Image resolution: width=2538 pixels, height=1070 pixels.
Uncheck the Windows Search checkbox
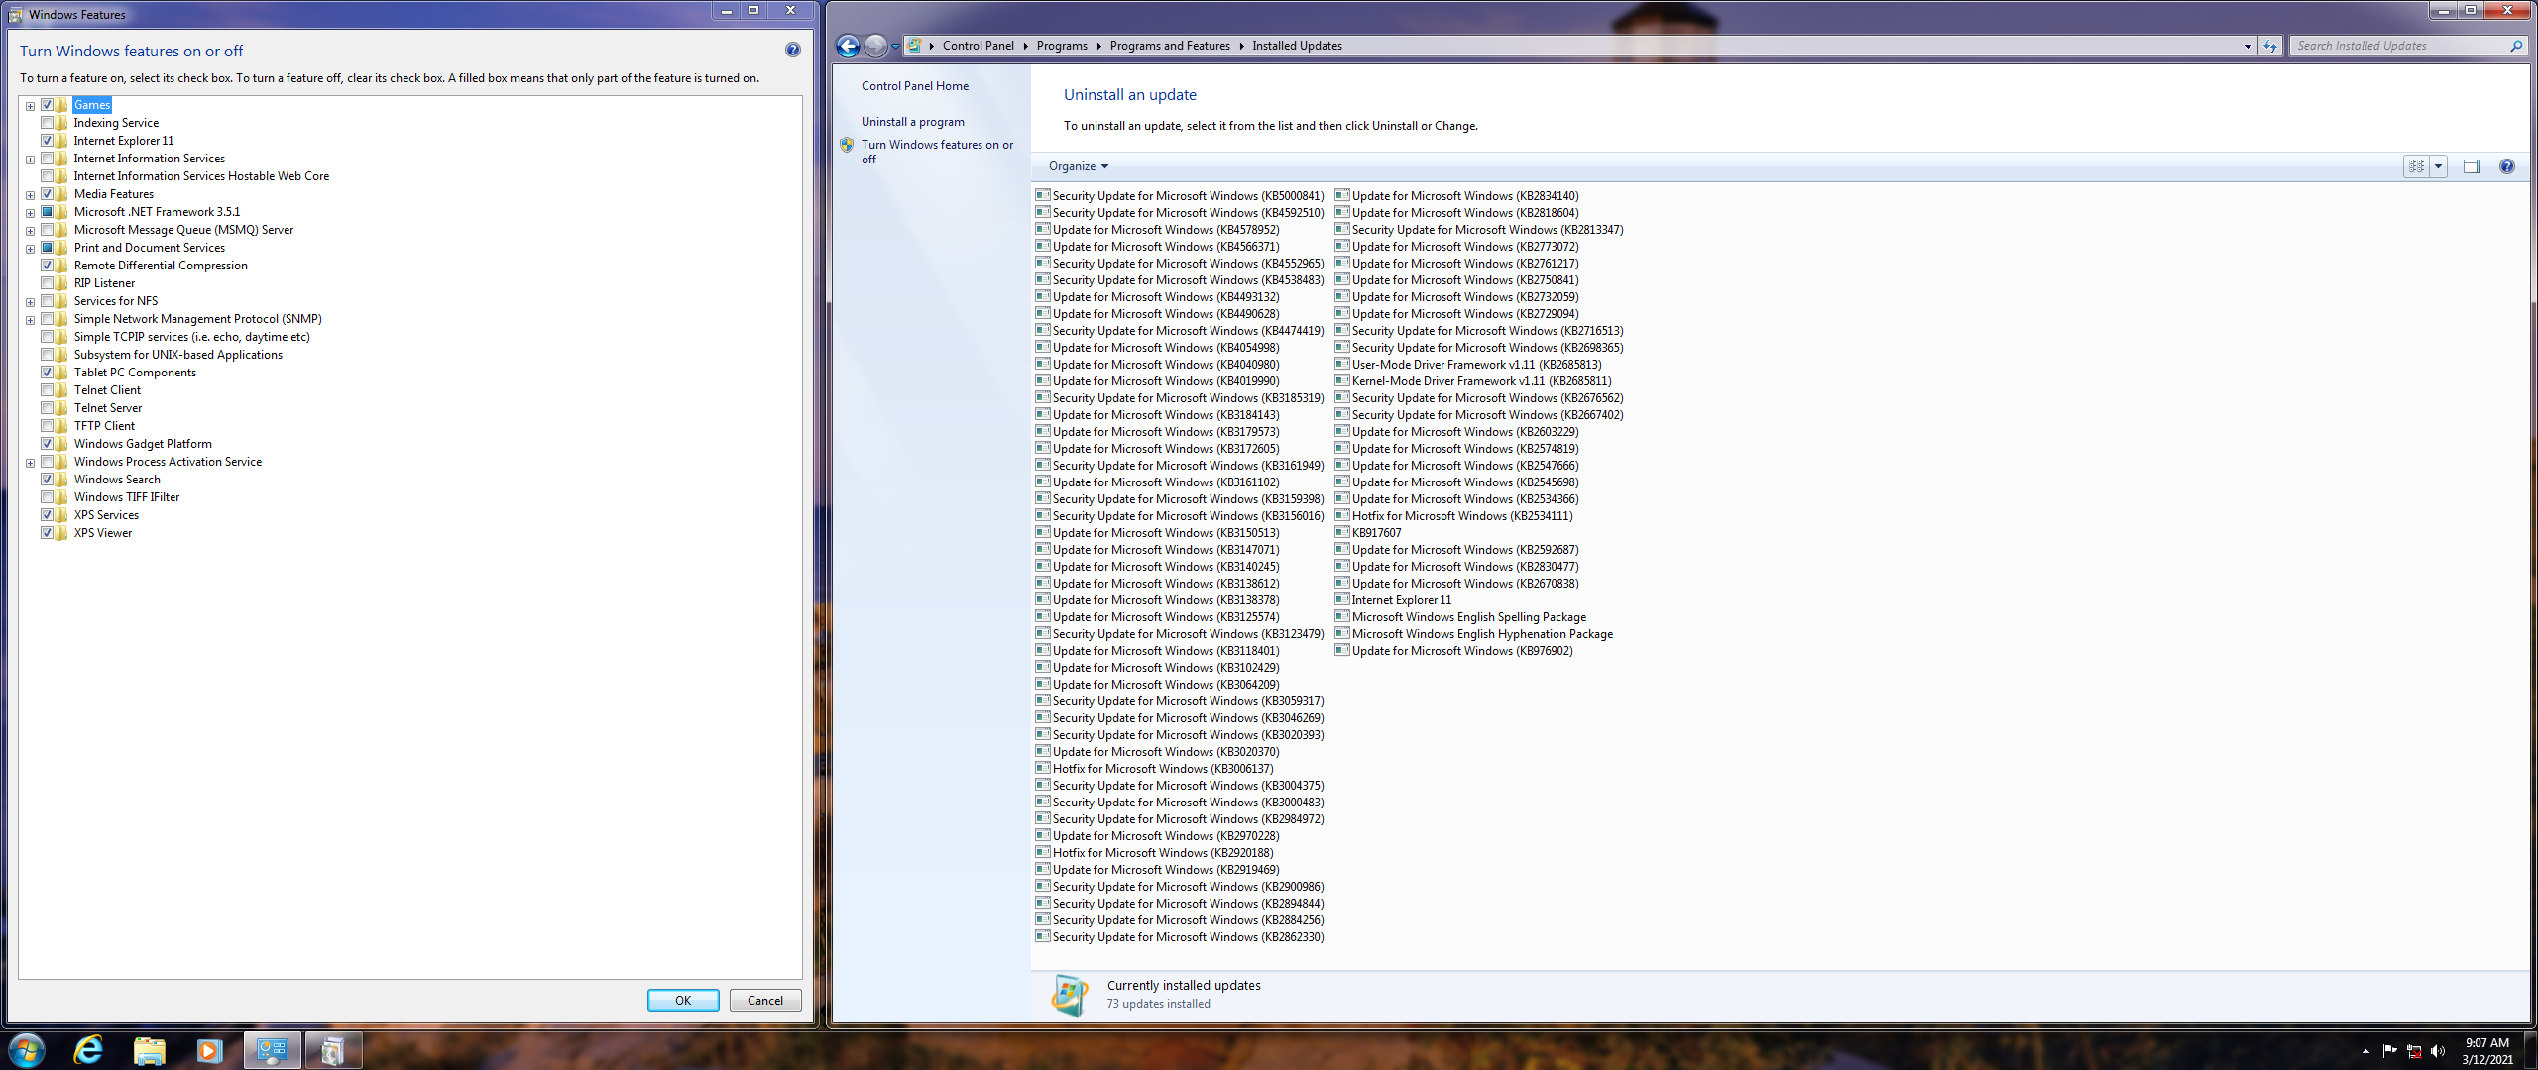tap(47, 480)
